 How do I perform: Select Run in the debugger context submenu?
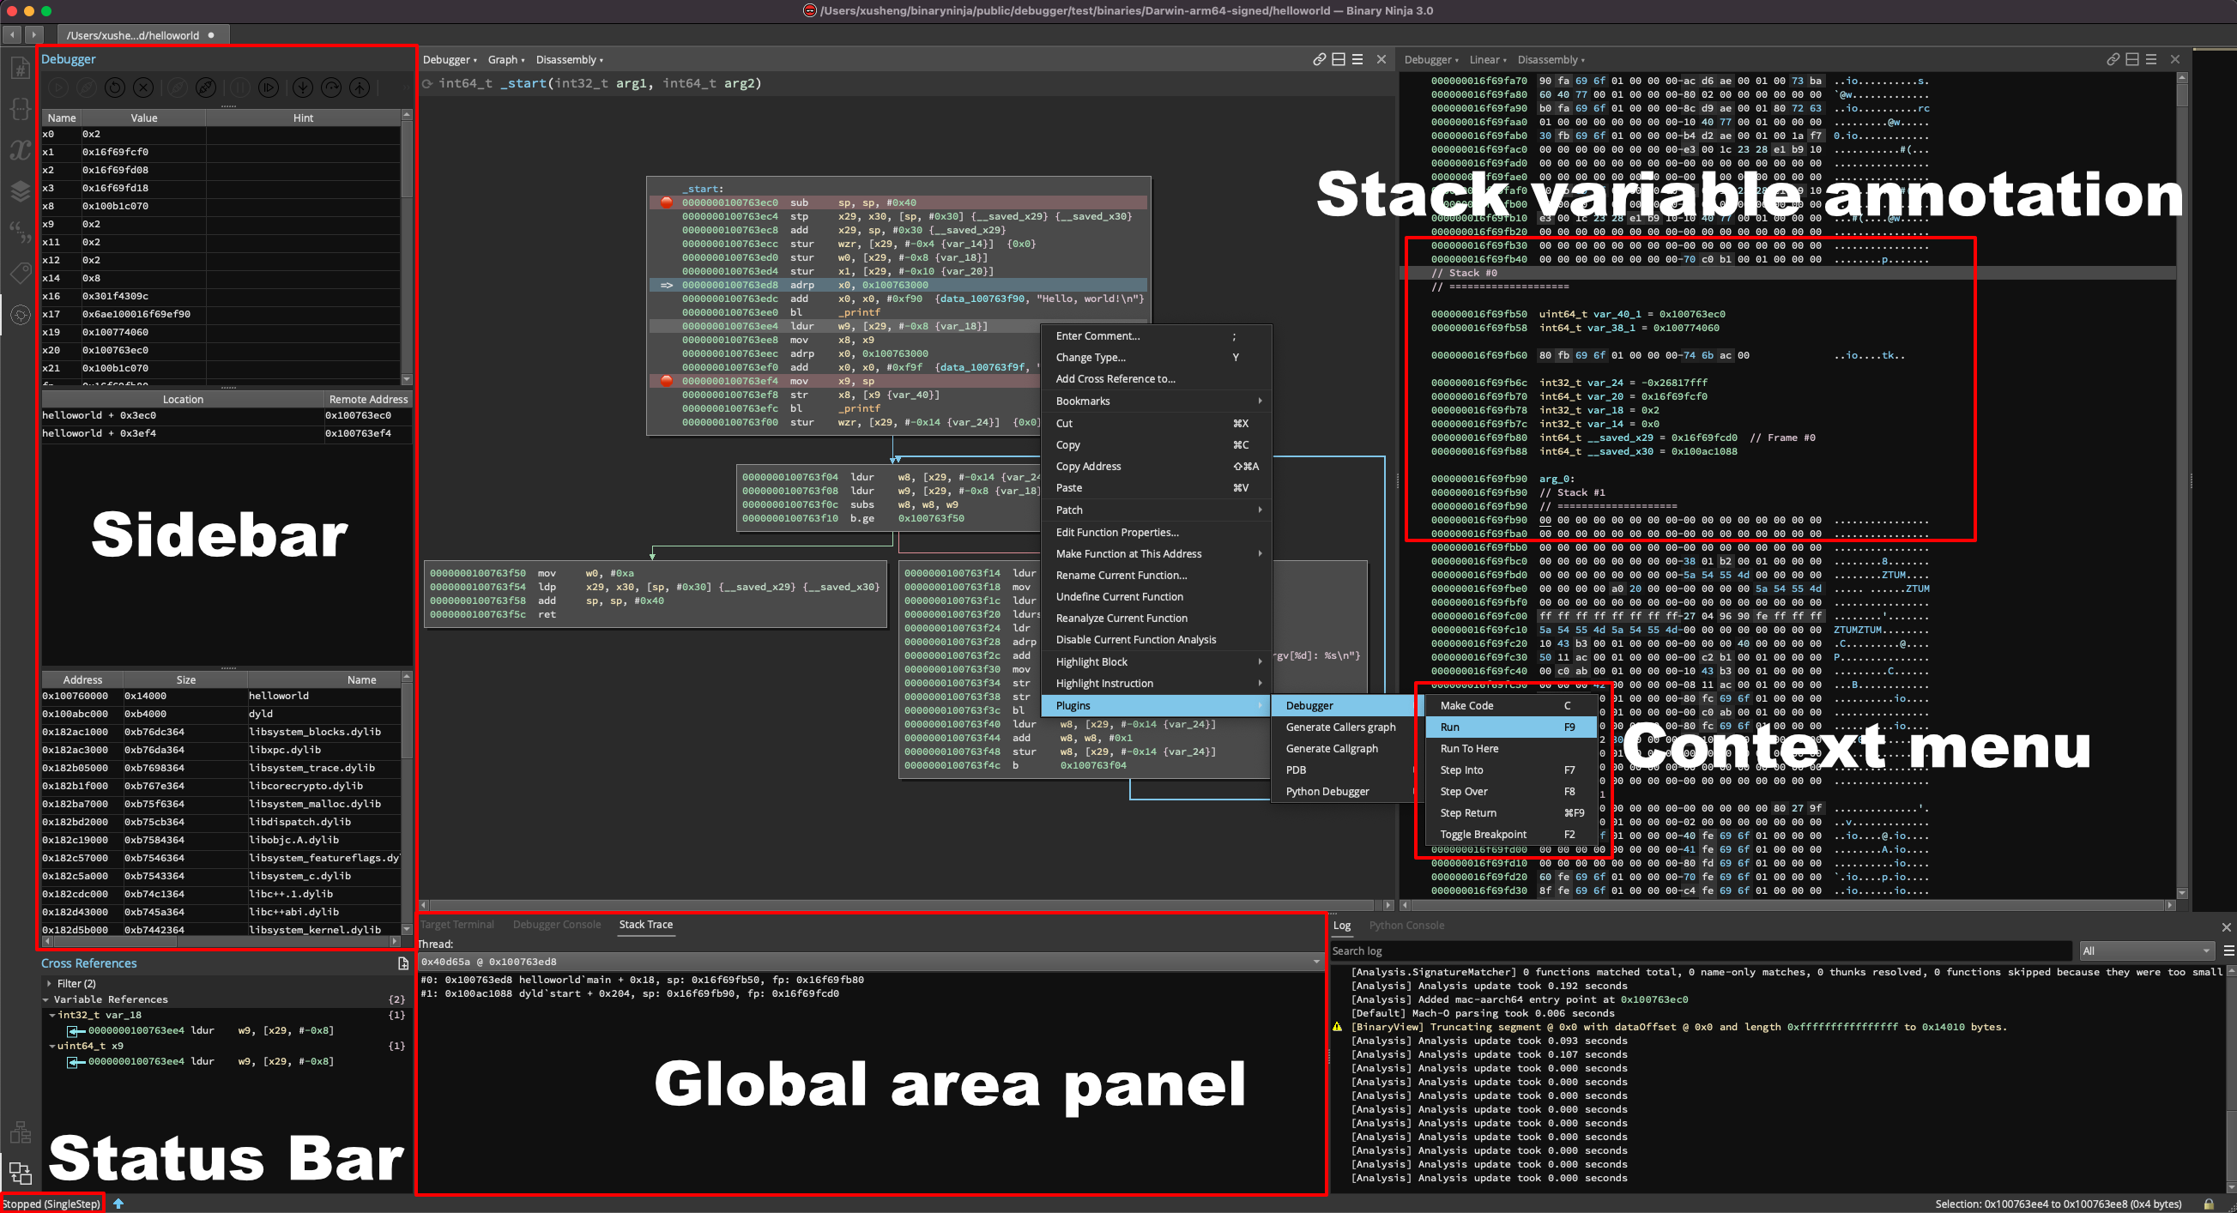[x=1510, y=727]
